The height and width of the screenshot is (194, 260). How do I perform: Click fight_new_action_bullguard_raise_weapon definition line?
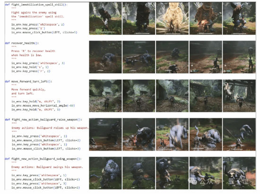click(x=43, y=120)
